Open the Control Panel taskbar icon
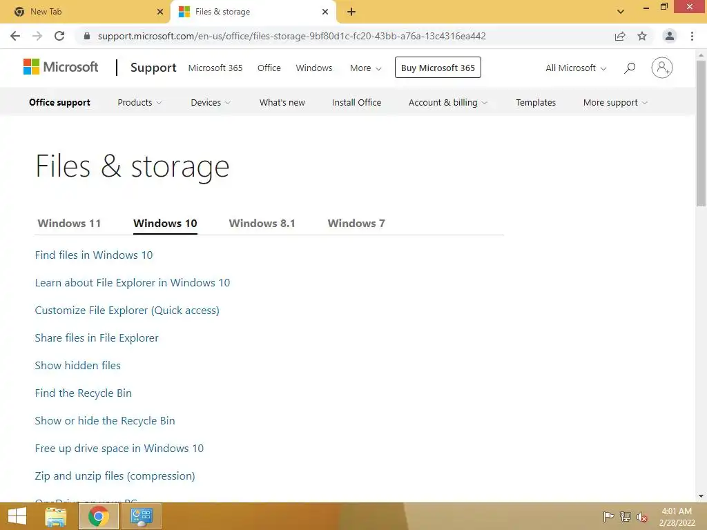The width and height of the screenshot is (707, 530). (x=141, y=516)
